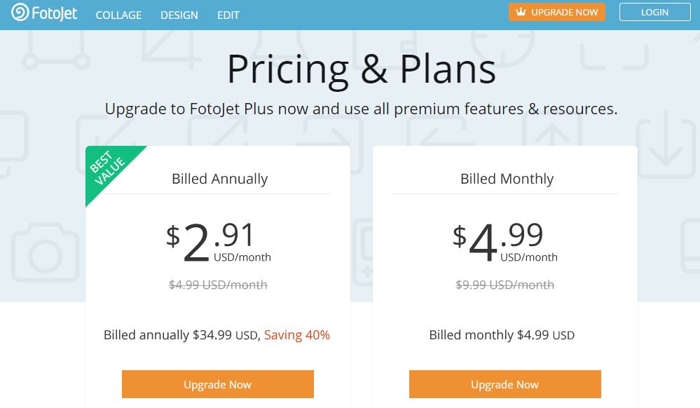Click the $4.99 USD/month monthly plan price

[x=505, y=243]
